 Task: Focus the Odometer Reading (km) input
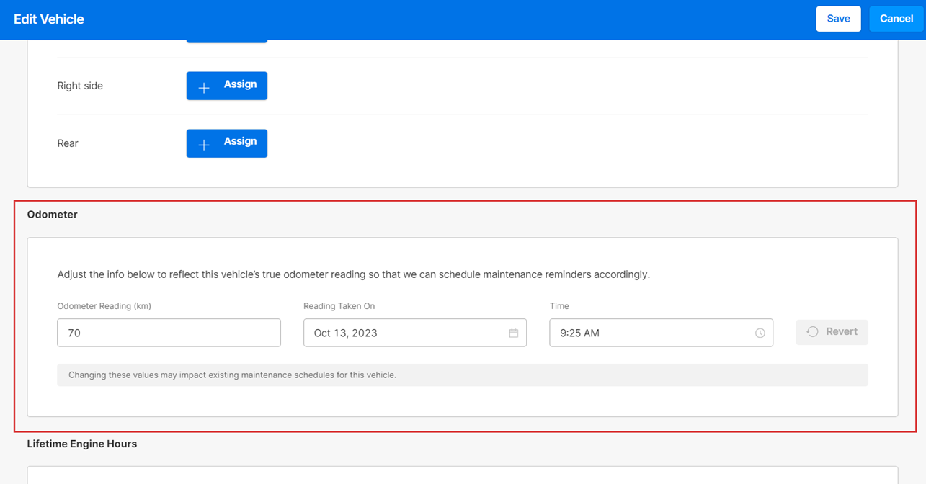(x=169, y=333)
